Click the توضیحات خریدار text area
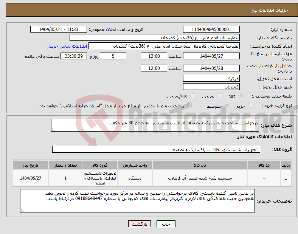Image resolution: width=298 pixels, height=234 pixels. [x=137, y=201]
